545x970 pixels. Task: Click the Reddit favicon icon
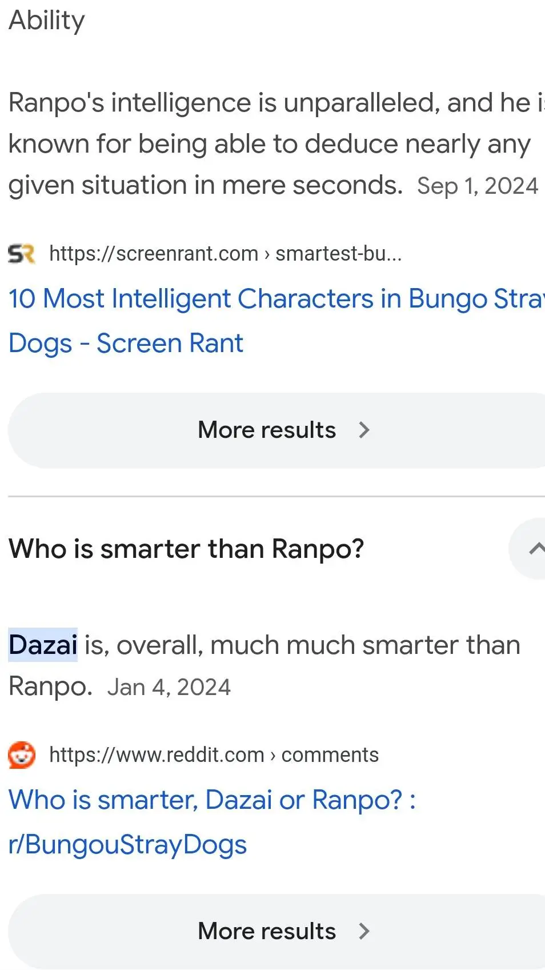coord(22,755)
